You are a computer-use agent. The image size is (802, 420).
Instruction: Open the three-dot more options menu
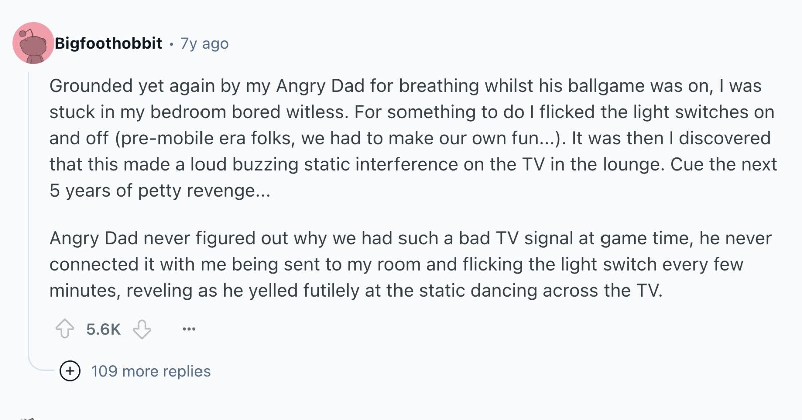click(x=189, y=329)
